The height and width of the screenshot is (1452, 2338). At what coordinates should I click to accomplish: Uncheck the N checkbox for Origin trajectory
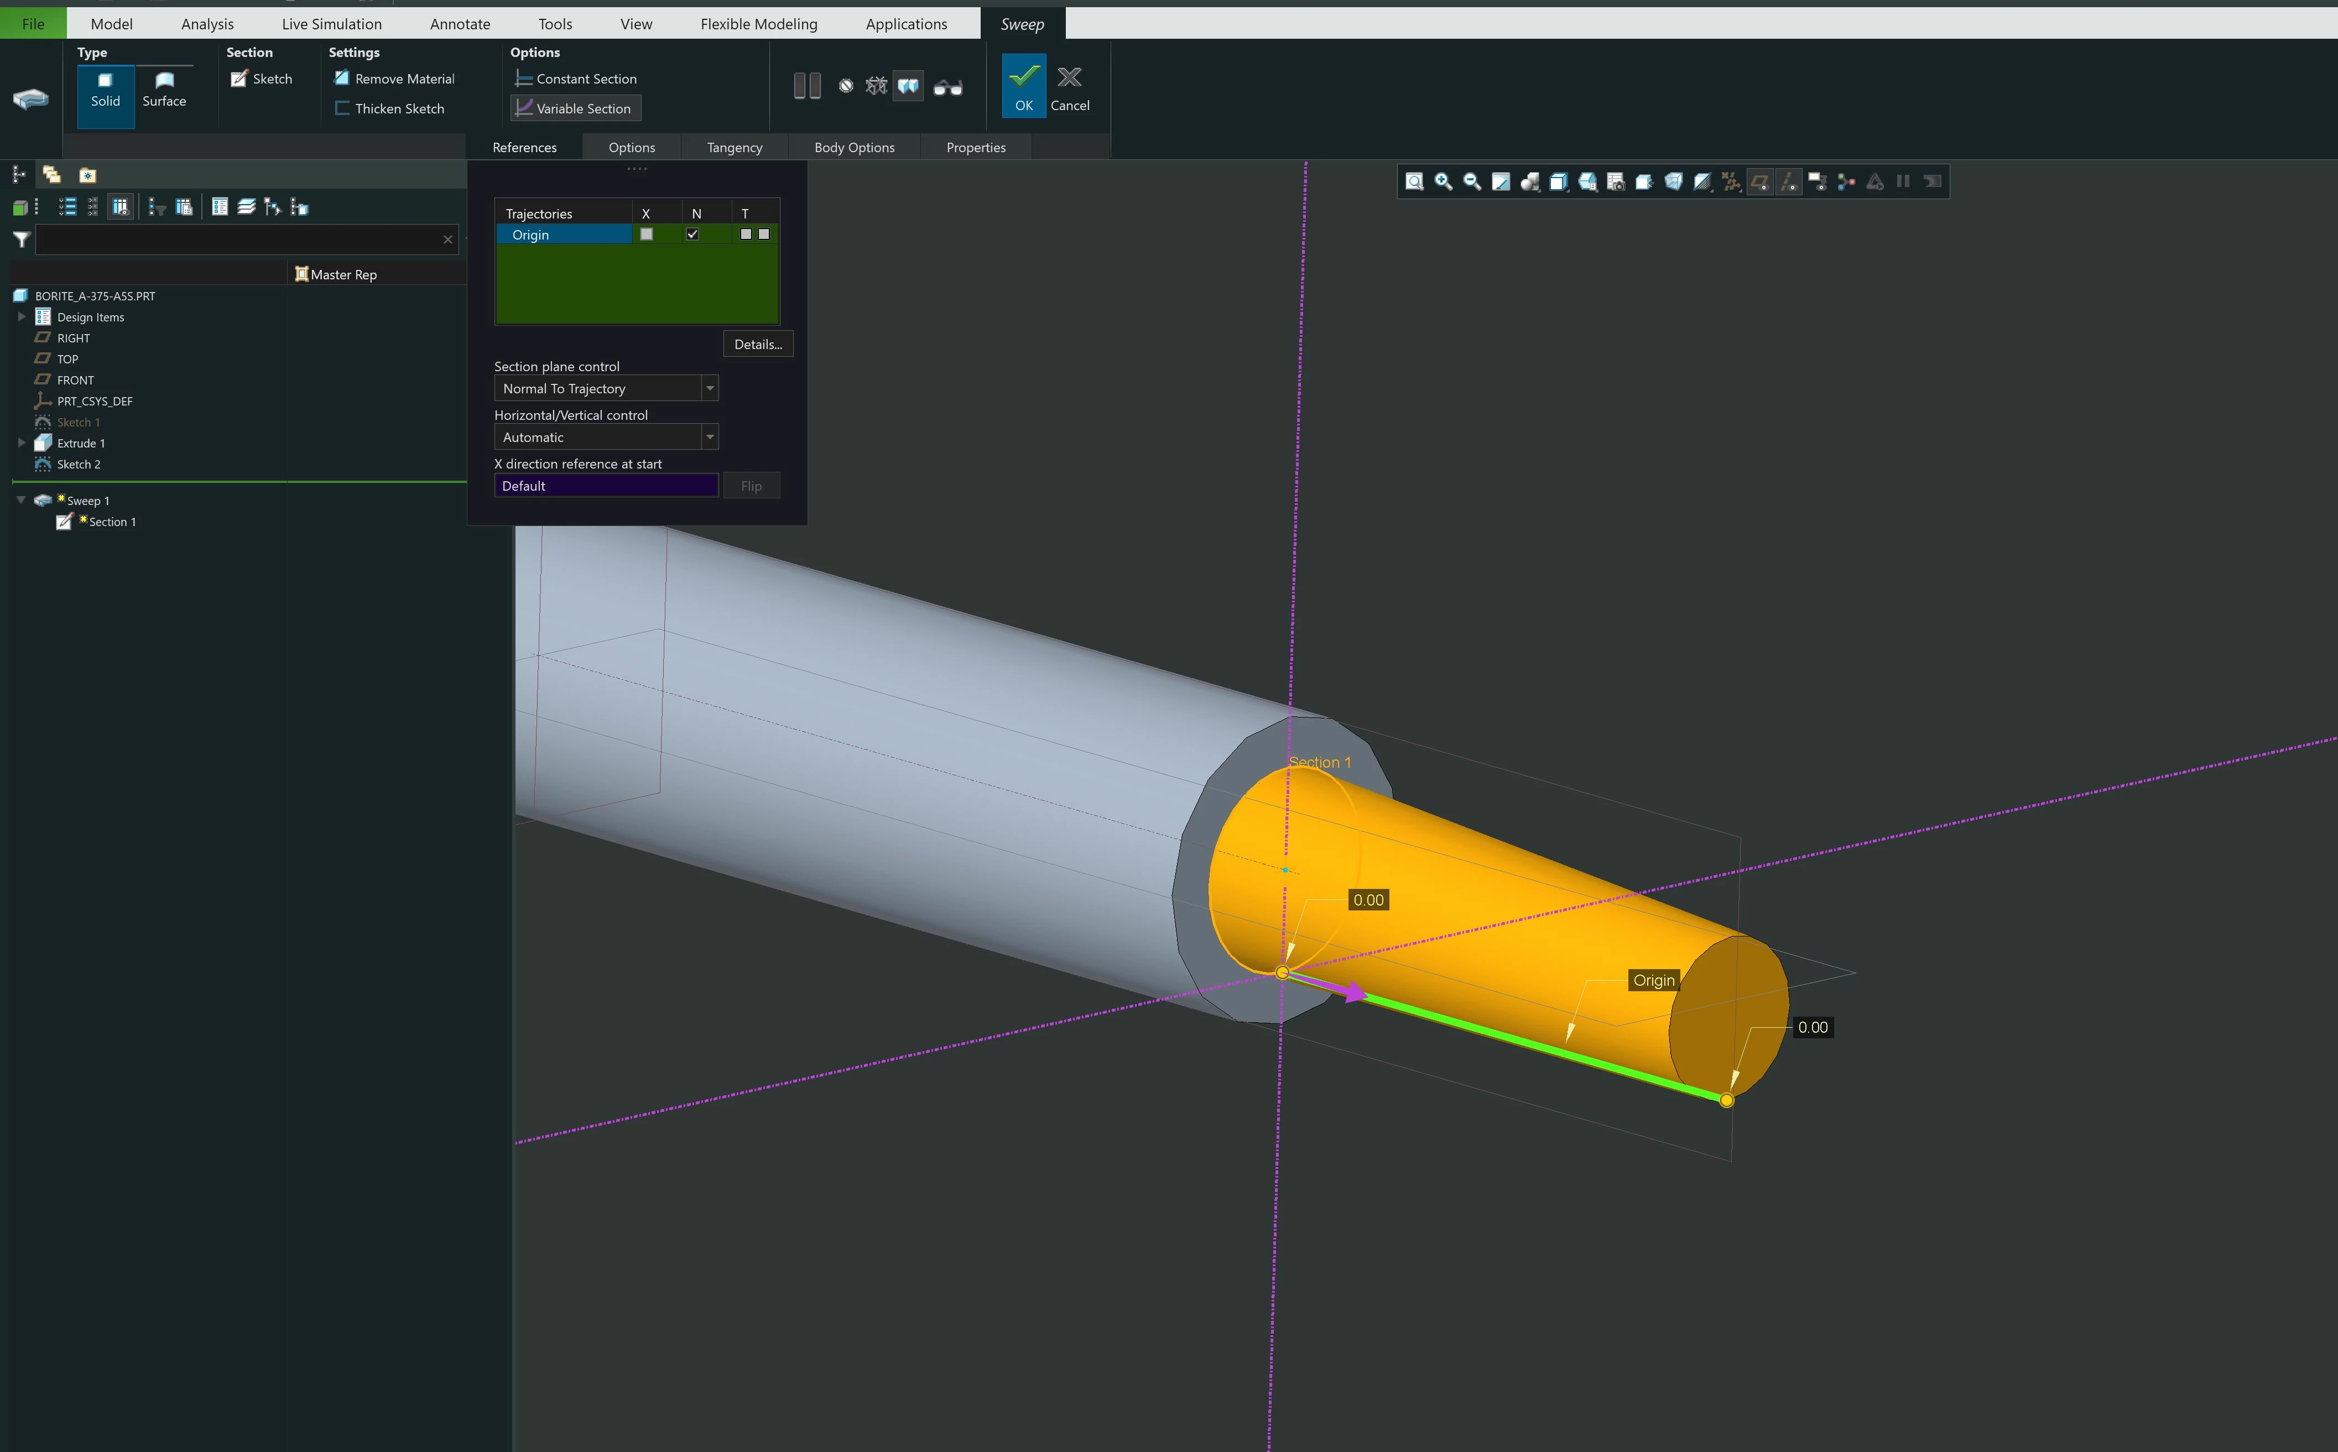tap(692, 235)
